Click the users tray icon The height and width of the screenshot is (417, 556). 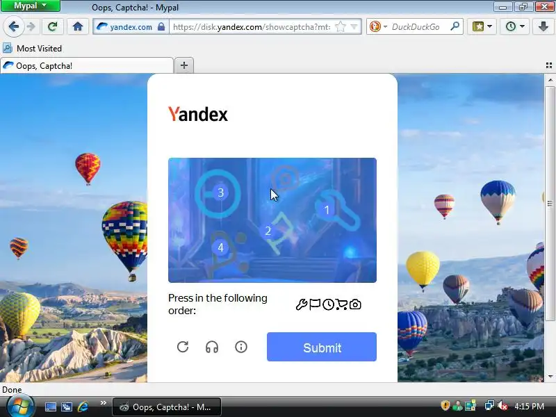coord(457,406)
